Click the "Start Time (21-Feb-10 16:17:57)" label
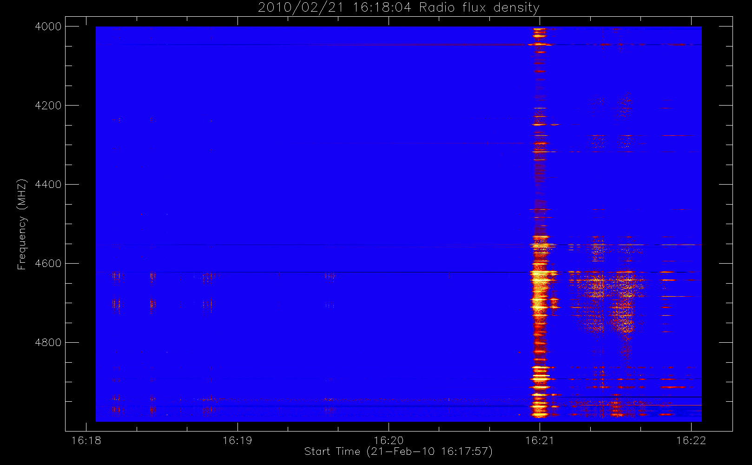Image resolution: width=752 pixels, height=465 pixels. click(398, 452)
